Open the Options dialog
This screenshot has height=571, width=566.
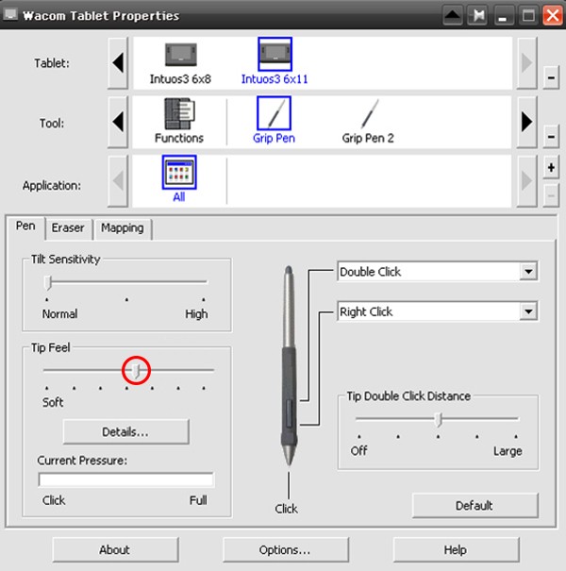[286, 549]
